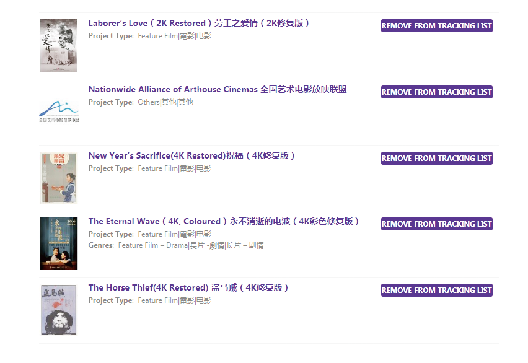Viewport: 528px width, 363px height.
Task: Remove Laborer's Love from tracking list
Action: point(436,26)
